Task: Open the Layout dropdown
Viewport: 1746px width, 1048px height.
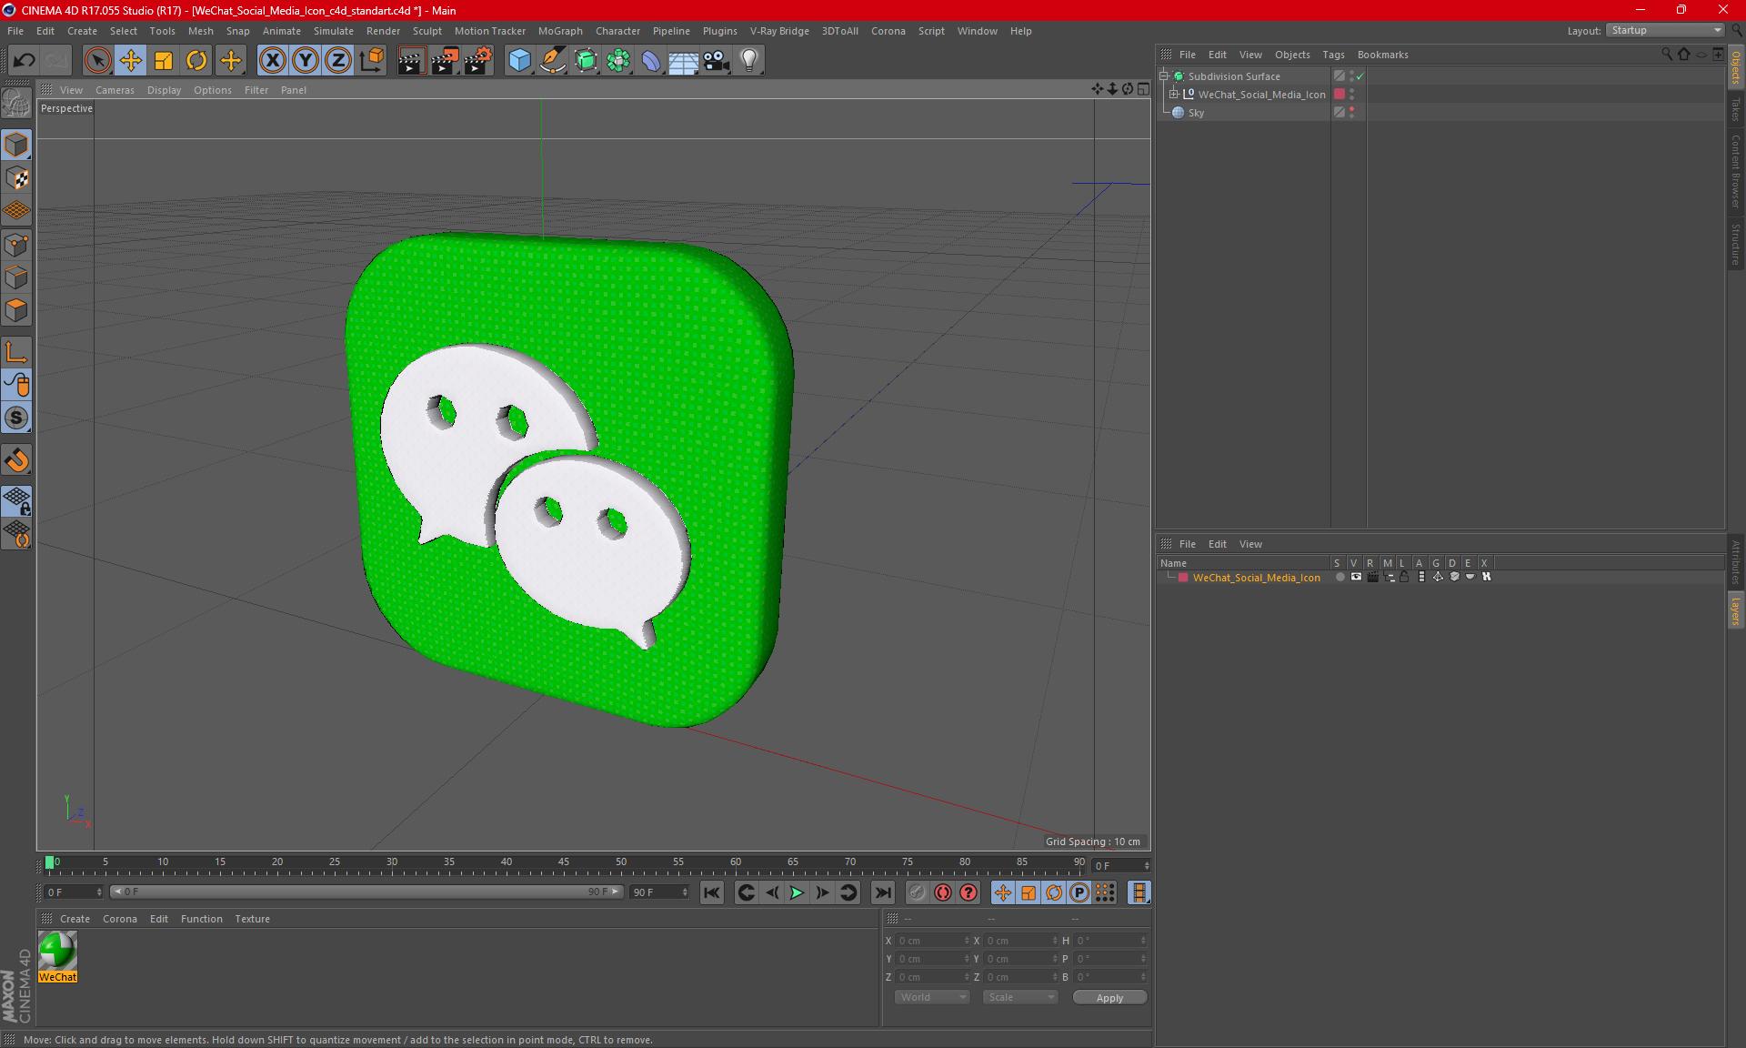Action: pyautogui.click(x=1665, y=30)
